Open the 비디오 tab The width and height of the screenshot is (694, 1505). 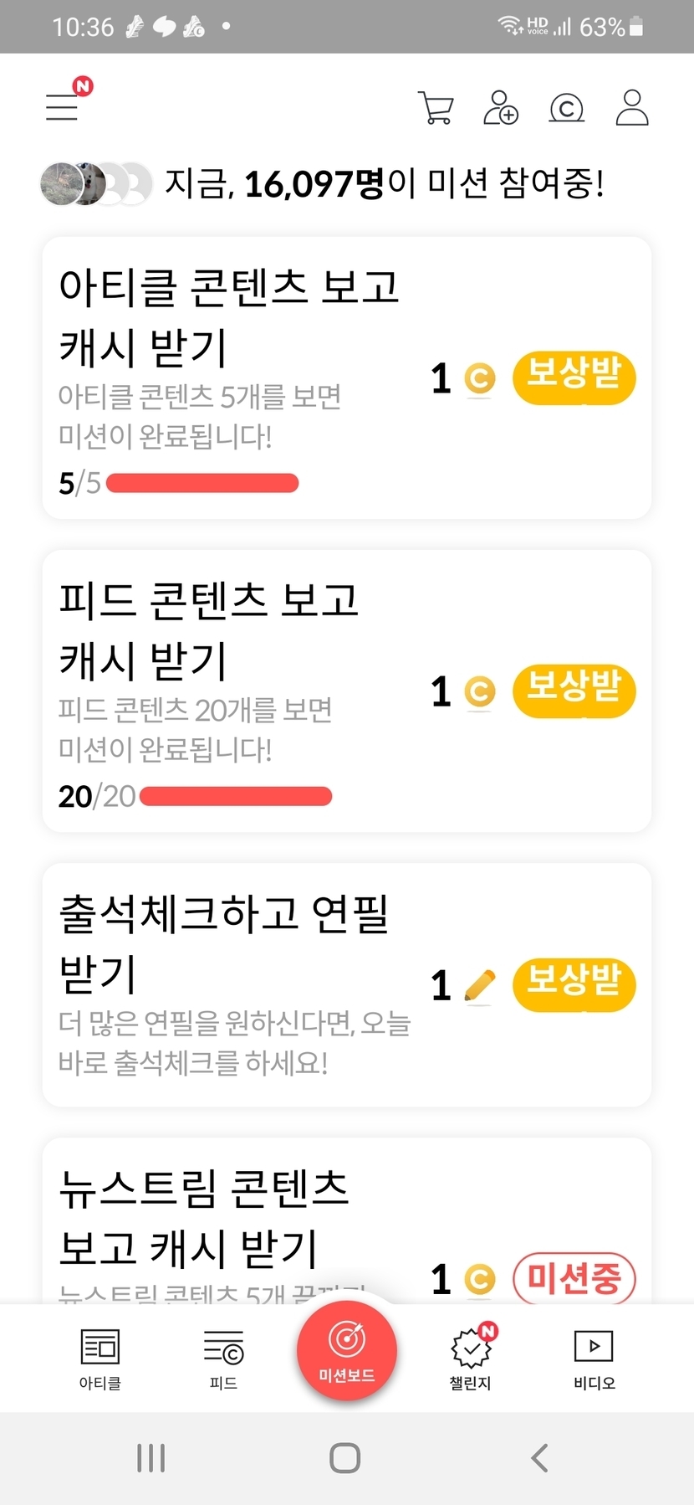coord(594,1359)
